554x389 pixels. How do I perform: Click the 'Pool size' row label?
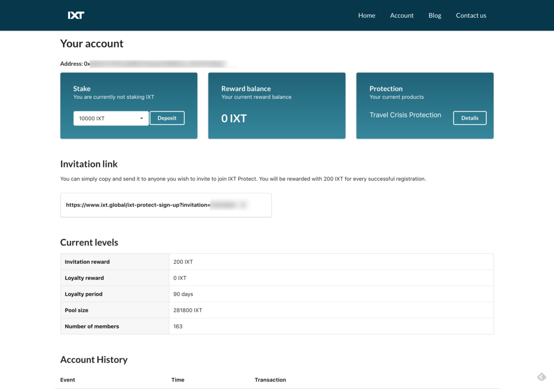point(76,310)
